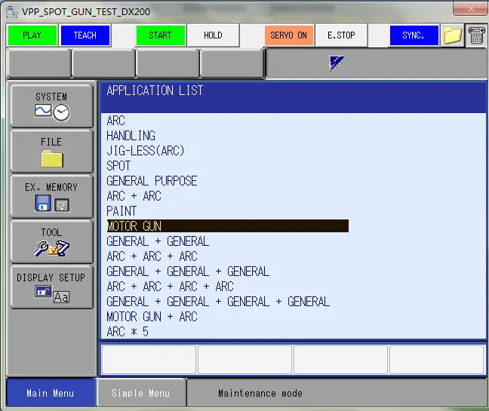Open the FILE folder menu
This screenshot has height=411, width=489.
coord(51,152)
